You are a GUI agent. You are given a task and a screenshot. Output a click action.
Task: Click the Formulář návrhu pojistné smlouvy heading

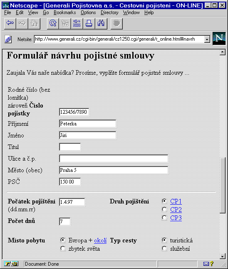click(x=80, y=56)
